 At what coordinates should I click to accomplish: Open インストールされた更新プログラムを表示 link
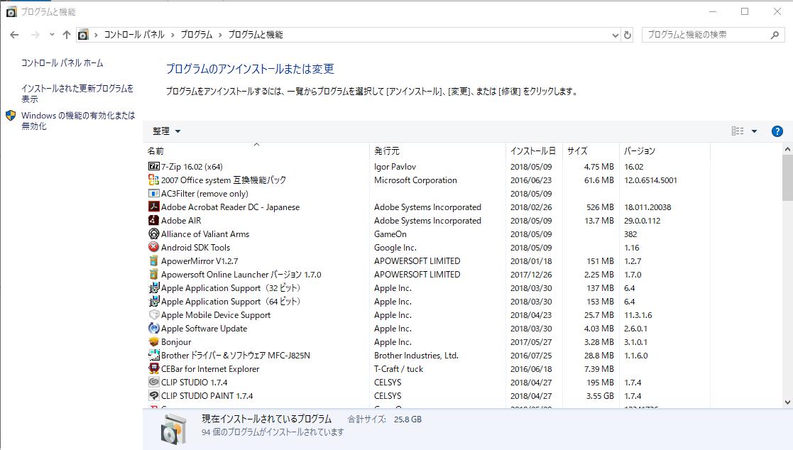[x=77, y=94]
